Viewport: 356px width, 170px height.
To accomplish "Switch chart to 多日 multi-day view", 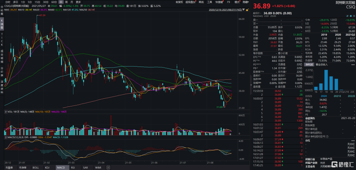I will [15, 2].
